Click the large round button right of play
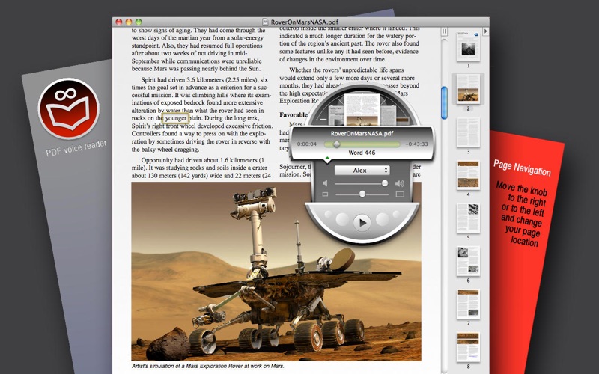This screenshot has width=599, height=374. (383, 219)
